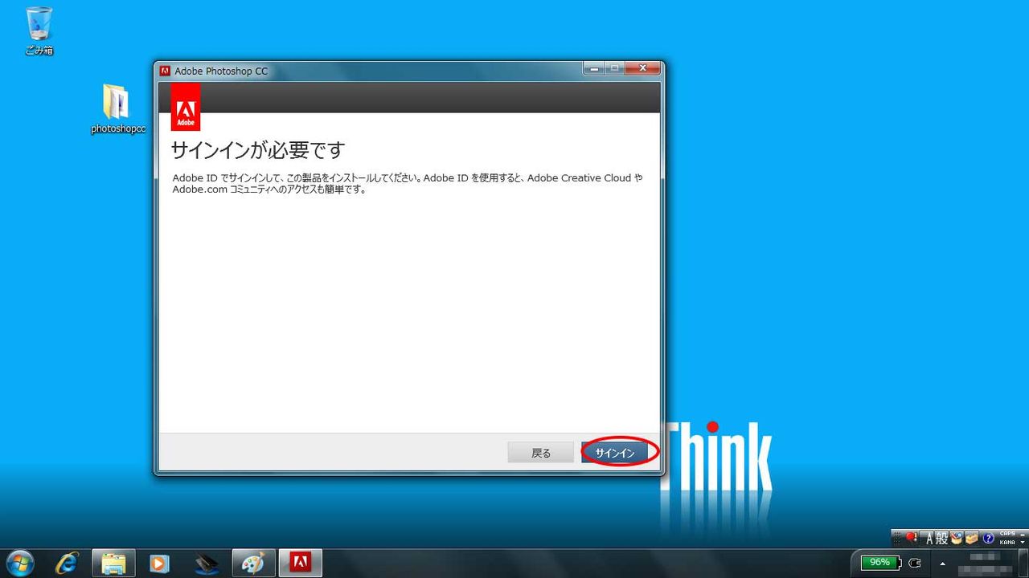Image resolution: width=1029 pixels, height=578 pixels.
Task: Go back with the 戻る button
Action: click(x=541, y=453)
